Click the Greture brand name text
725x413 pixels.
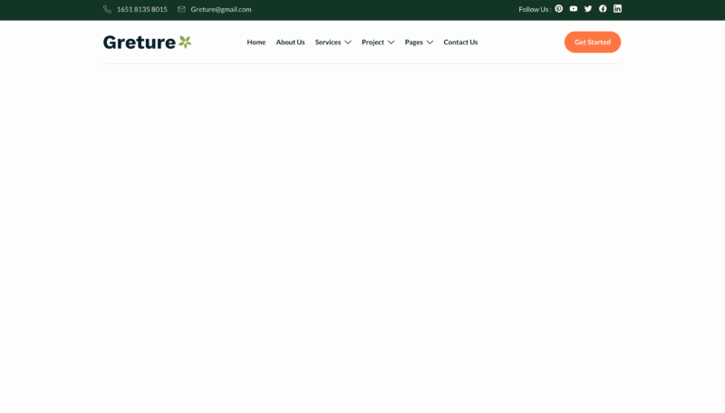click(140, 42)
